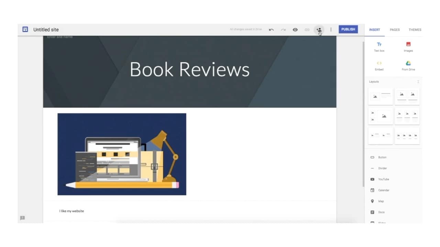
Task: Open the three-dot More menu
Action: (x=331, y=30)
